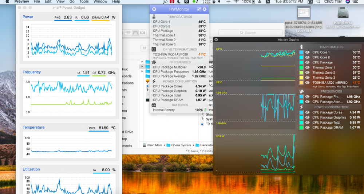Click the volume speaker icon in menu bar

coord(219,1)
